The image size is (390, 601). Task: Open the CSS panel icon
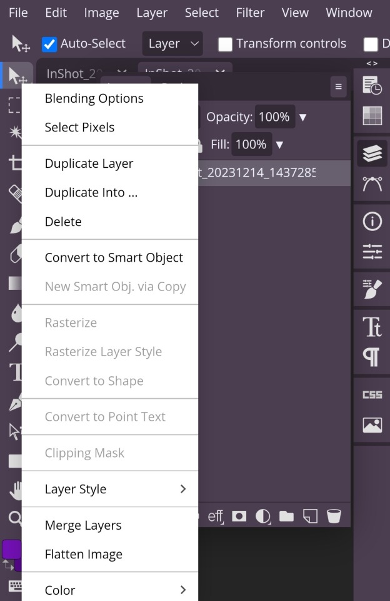[x=372, y=395]
